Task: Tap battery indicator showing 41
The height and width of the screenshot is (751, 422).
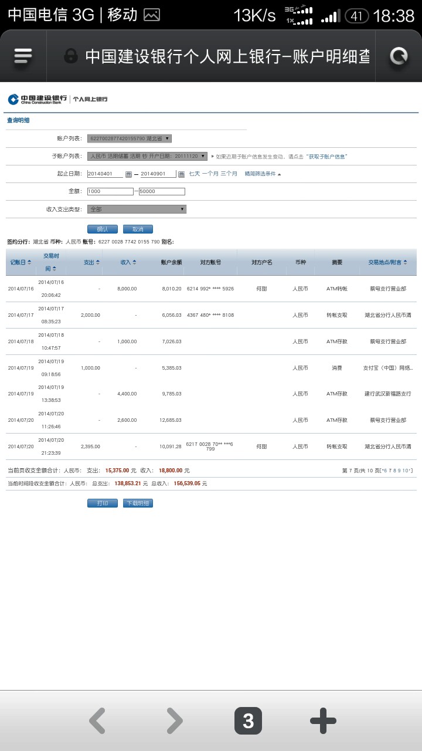Action: pyautogui.click(x=356, y=16)
